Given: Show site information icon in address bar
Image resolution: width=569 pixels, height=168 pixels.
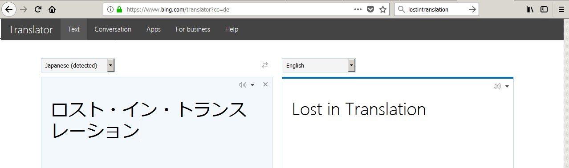Looking at the screenshot, I should pos(110,9).
